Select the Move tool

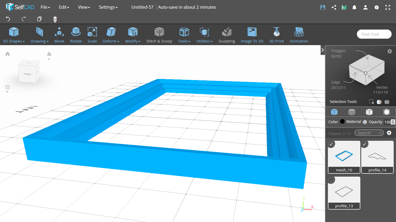(59, 35)
